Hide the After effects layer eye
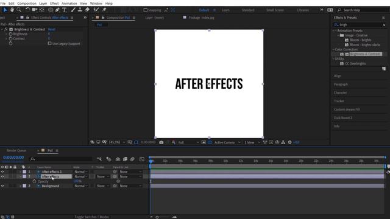This screenshot has width=390, height=219. click(x=2, y=176)
